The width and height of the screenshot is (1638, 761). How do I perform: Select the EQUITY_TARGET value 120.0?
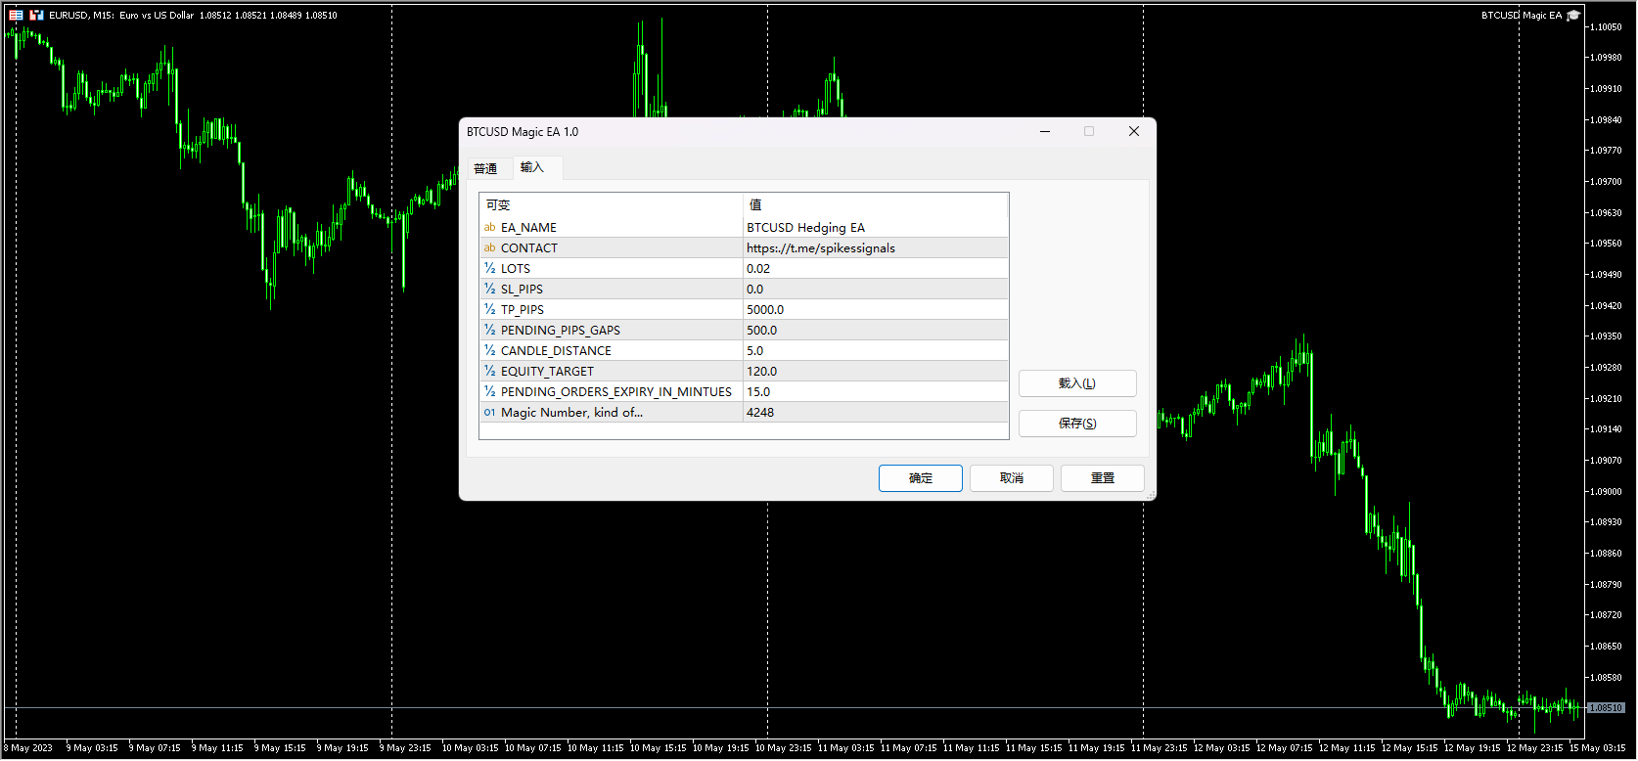point(761,372)
